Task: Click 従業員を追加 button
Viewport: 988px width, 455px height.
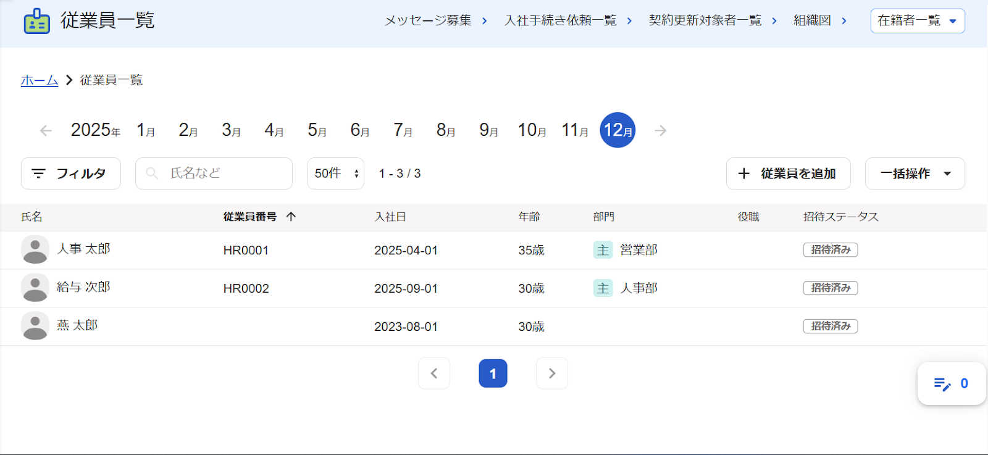Action: tap(789, 173)
